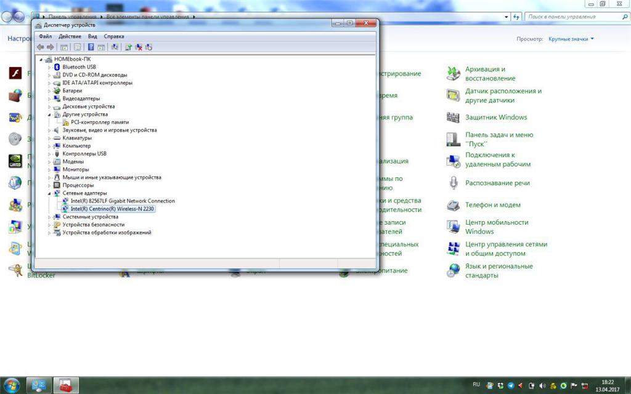Open the Просмотр: Крупные значки dropdown

click(x=571, y=39)
